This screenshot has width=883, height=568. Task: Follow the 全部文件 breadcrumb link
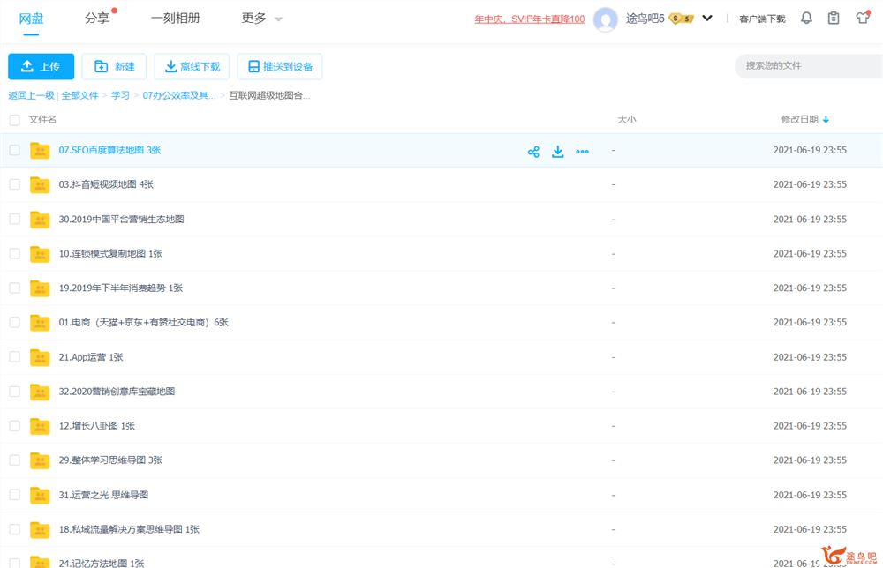[x=80, y=95]
